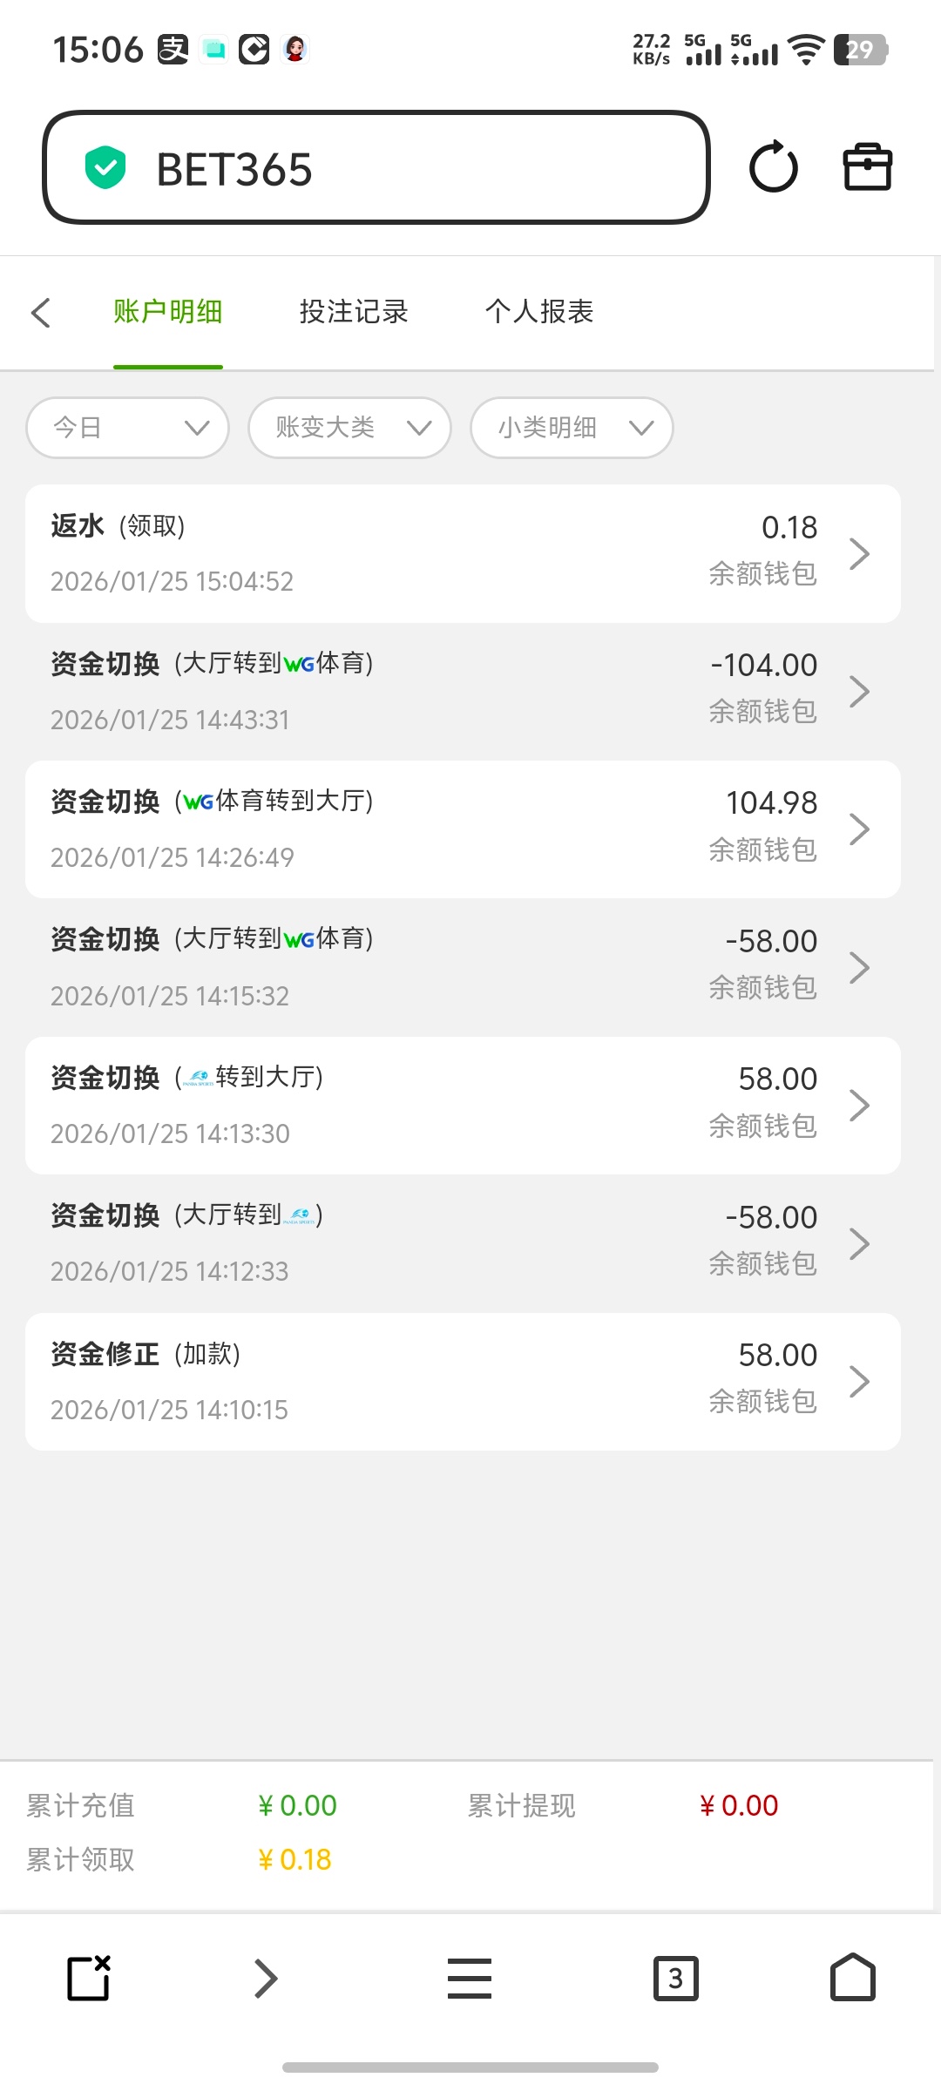Image resolution: width=941 pixels, height=2091 pixels.
Task: Open the 资金修正 (加款) 58.00 record
Action: [x=462, y=1382]
